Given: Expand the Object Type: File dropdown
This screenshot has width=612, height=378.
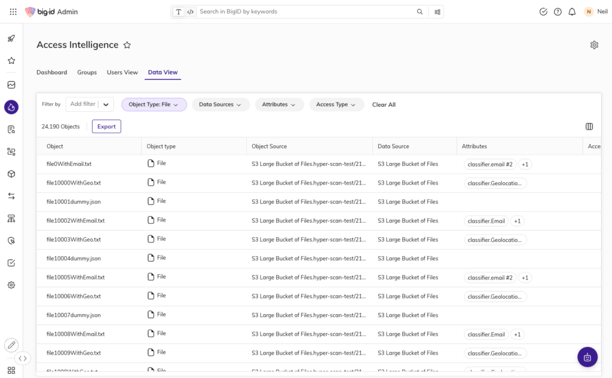Looking at the screenshot, I should coord(154,105).
